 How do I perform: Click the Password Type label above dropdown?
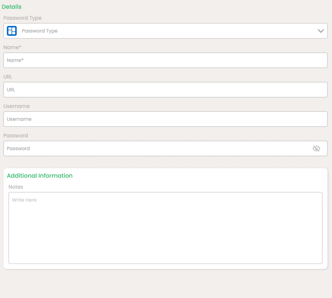point(22,18)
